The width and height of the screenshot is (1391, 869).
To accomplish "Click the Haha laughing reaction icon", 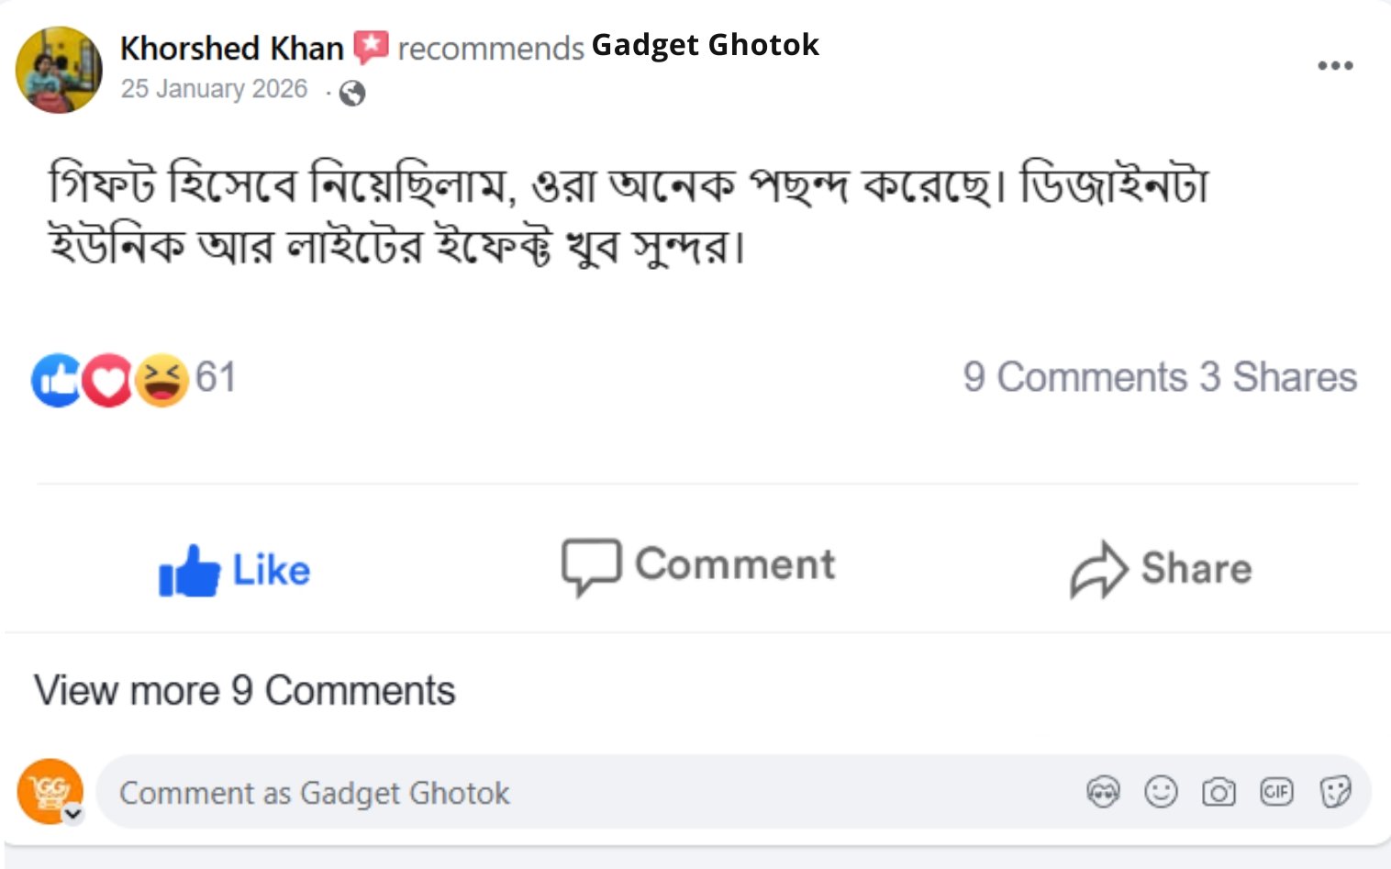I will coord(161,380).
